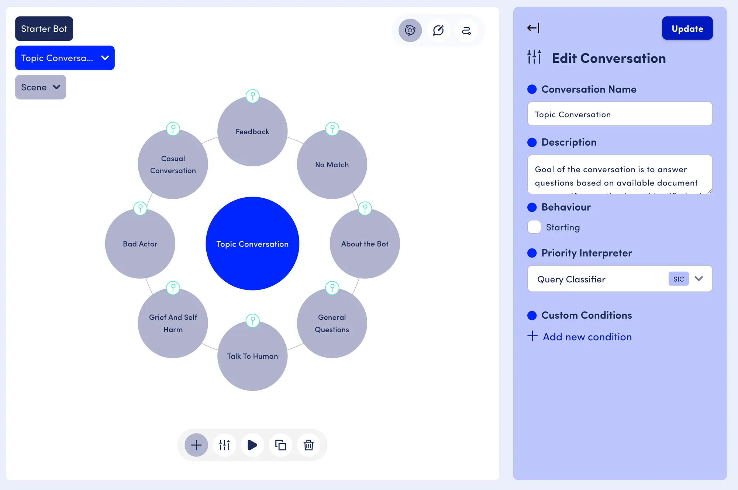Image resolution: width=738 pixels, height=490 pixels.
Task: Click the Add new condition link
Action: pos(587,337)
